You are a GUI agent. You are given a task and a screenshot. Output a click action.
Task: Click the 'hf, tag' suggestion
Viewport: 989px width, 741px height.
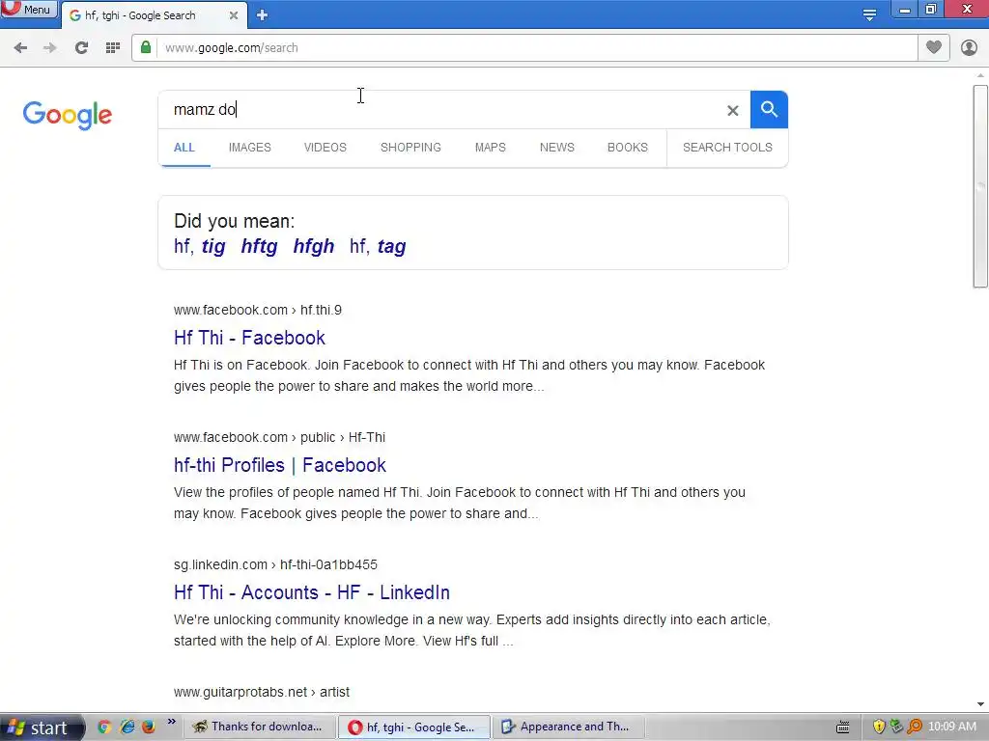click(x=378, y=246)
